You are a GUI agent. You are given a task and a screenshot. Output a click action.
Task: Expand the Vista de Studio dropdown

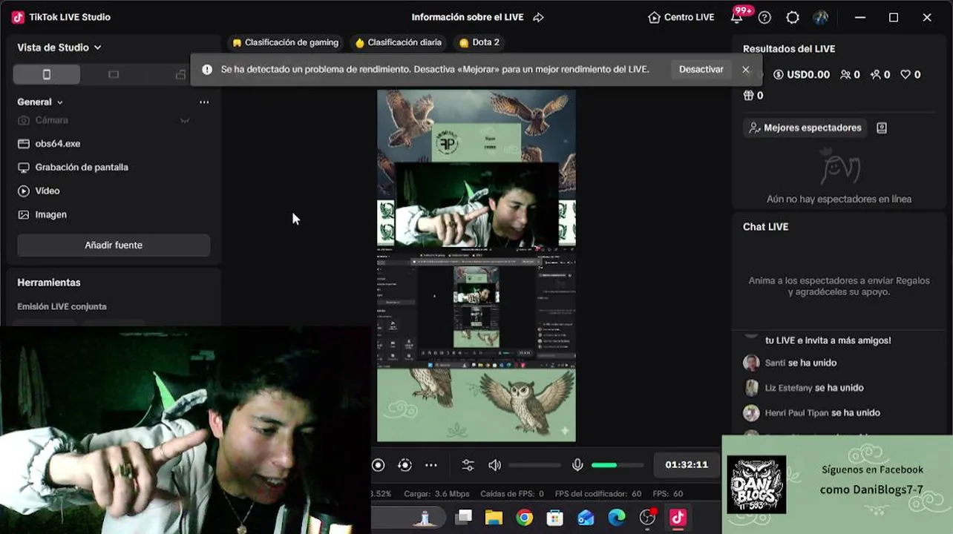coord(59,47)
